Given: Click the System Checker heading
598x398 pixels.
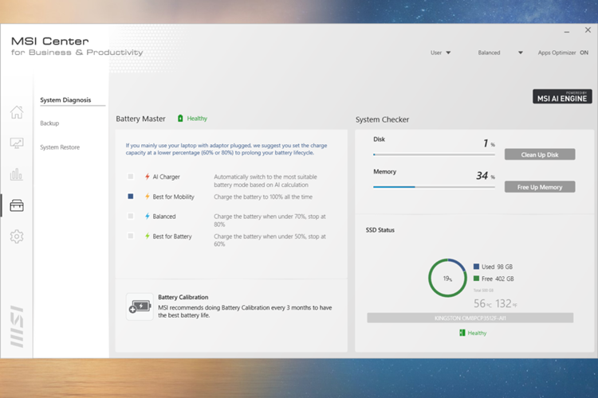Looking at the screenshot, I should point(382,119).
